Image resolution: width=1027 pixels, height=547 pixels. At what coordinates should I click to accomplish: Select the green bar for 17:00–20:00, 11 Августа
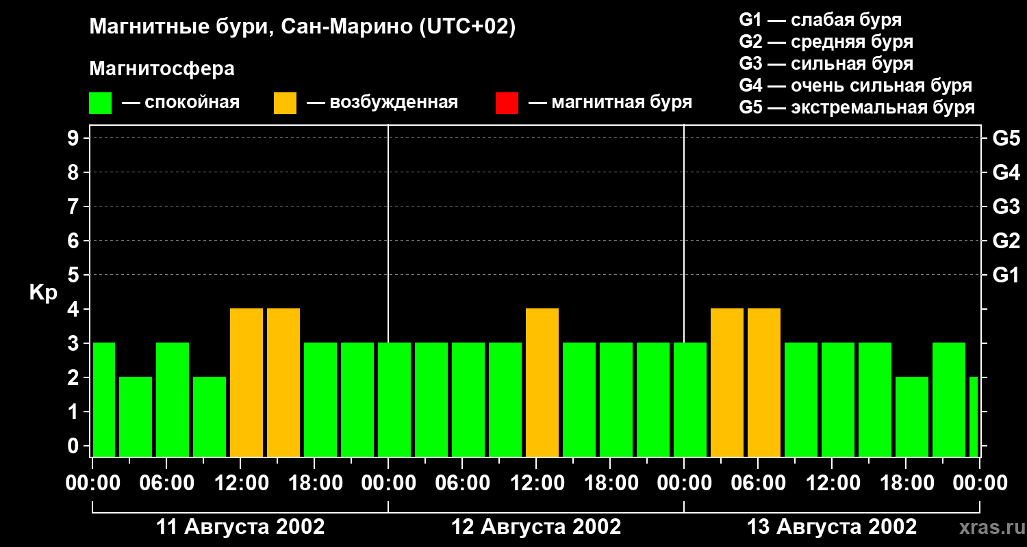[x=320, y=399]
